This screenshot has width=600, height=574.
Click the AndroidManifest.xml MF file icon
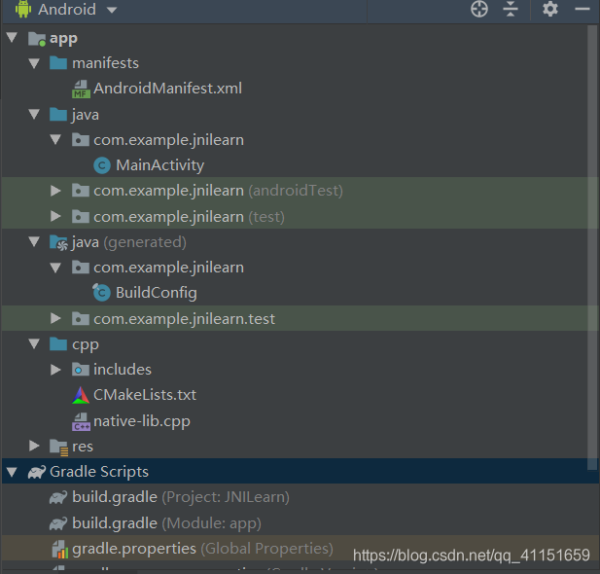click(81, 89)
